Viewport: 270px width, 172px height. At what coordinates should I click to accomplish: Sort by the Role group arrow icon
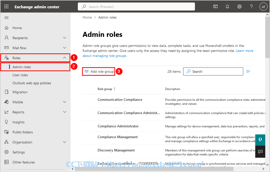115,89
